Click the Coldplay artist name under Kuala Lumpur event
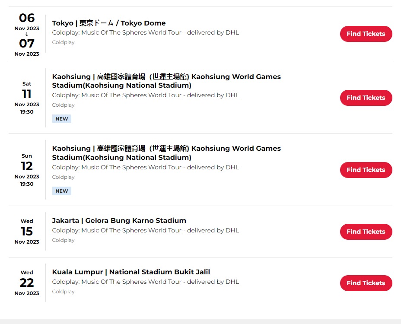The width and height of the screenshot is (401, 324). [x=64, y=292]
